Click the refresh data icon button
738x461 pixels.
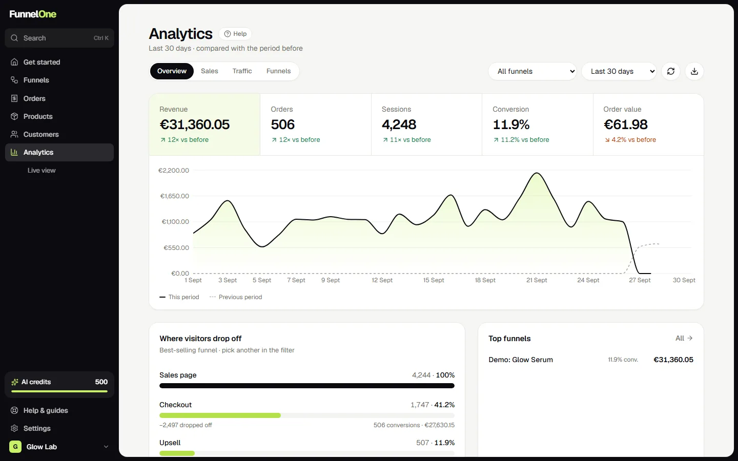coord(671,71)
